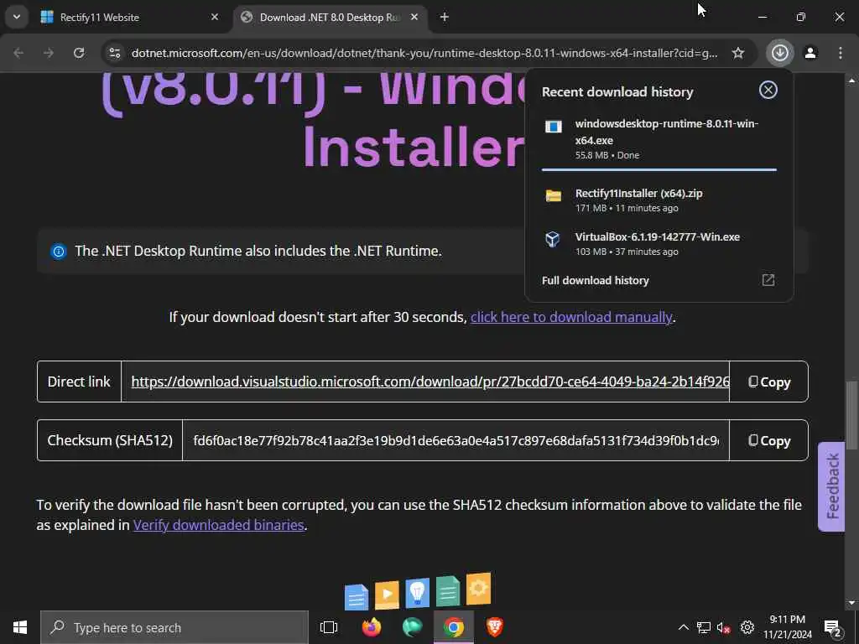Copy the SHA512 checksum
This screenshot has height=644, width=859.
(x=768, y=440)
